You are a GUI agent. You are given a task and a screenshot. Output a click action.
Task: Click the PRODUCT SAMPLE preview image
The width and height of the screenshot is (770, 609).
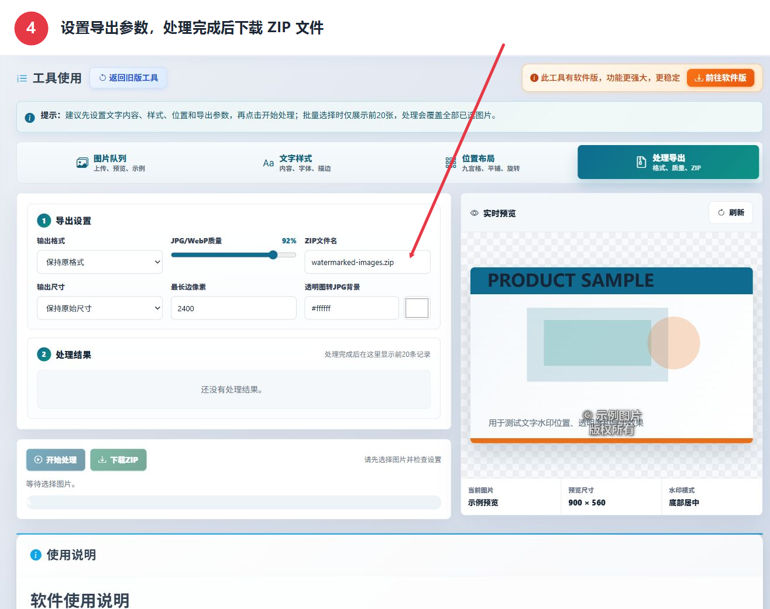pyautogui.click(x=611, y=355)
